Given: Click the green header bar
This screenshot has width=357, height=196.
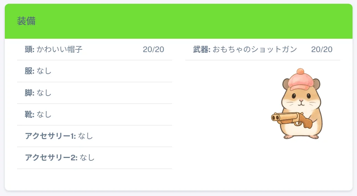Looking at the screenshot, I should coord(178,21).
